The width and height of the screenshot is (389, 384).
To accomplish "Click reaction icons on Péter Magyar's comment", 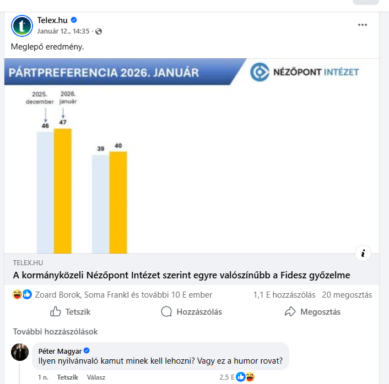I will 245,377.
